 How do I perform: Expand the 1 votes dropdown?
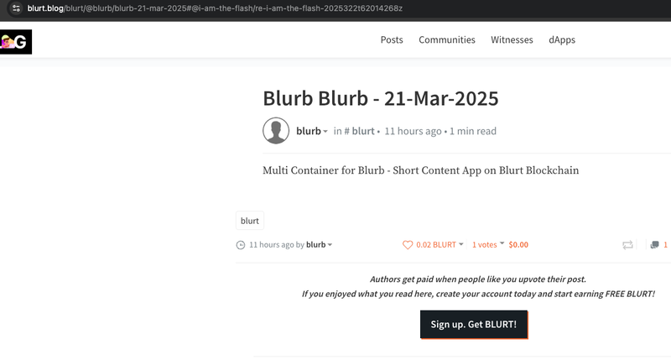488,245
